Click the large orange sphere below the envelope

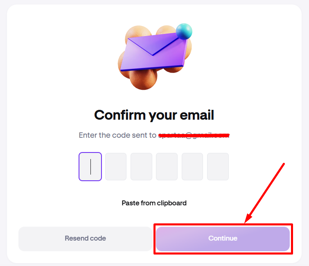point(143,78)
